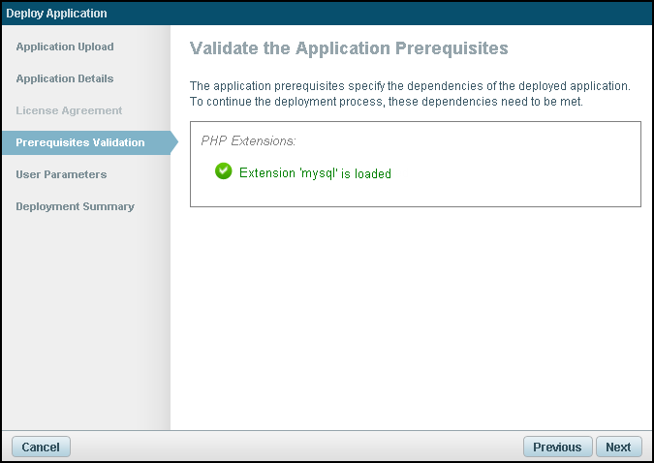Open the Deployment Summary step
The image size is (654, 463).
[75, 206]
